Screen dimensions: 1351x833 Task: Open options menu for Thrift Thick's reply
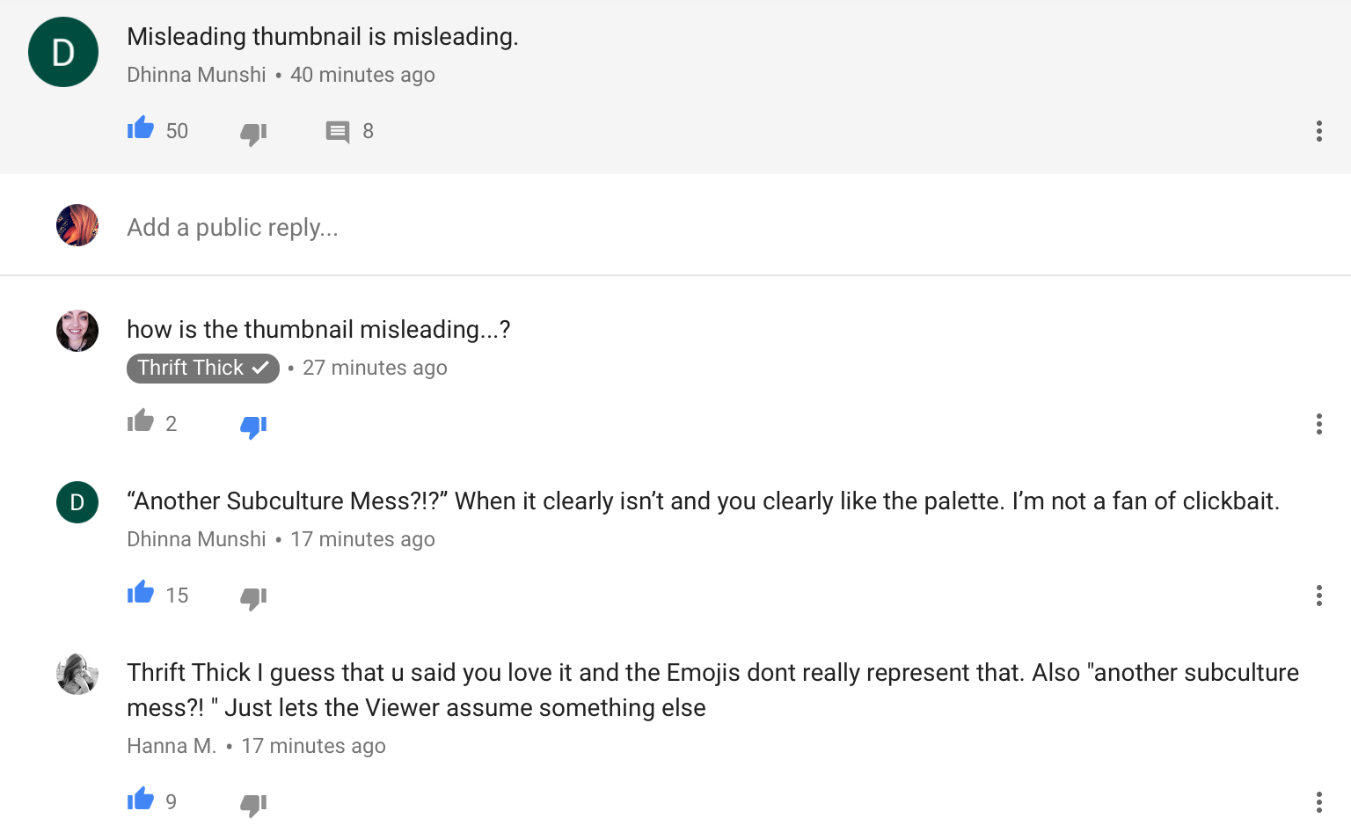(x=1318, y=424)
